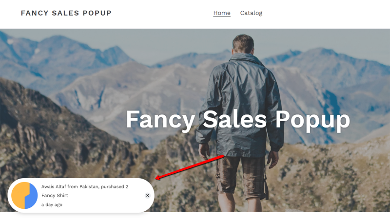Click the orange and blue pie avatar
This screenshot has width=390, height=219.
(x=24, y=196)
